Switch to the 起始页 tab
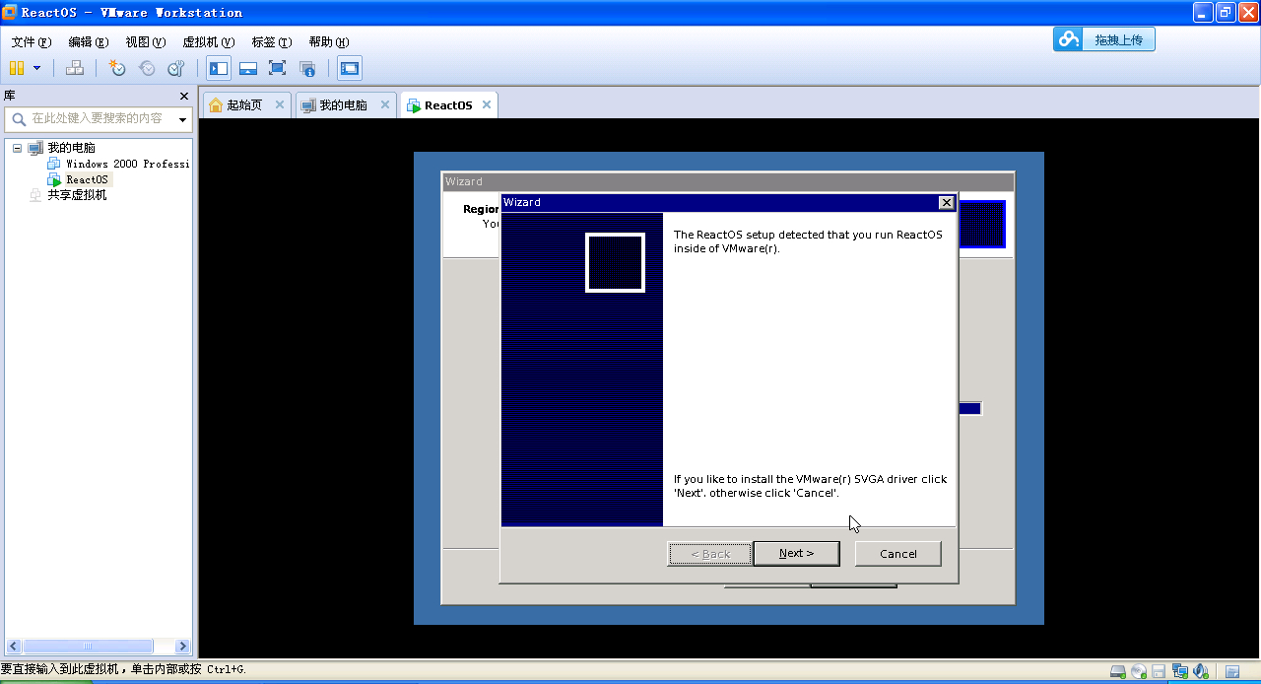This screenshot has height=684, width=1261. tap(244, 104)
